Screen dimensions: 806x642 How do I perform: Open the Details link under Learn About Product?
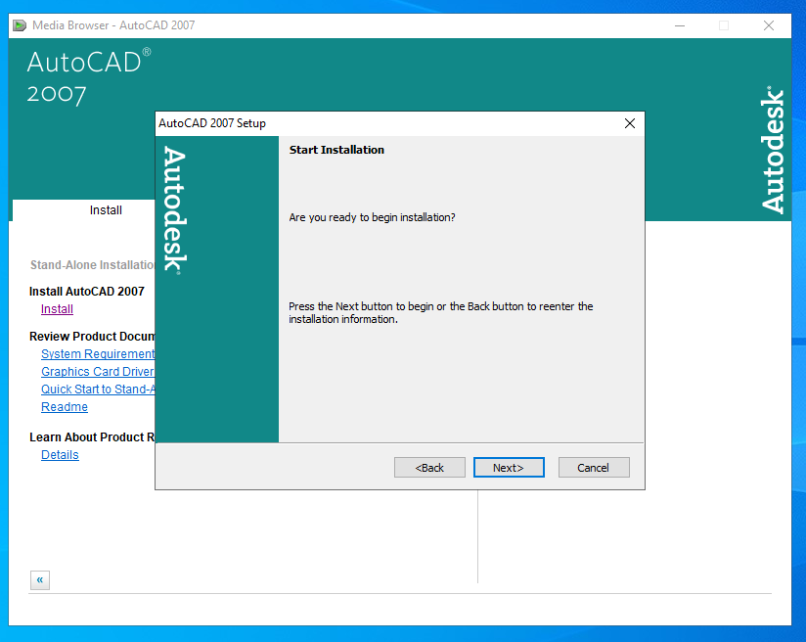click(60, 455)
